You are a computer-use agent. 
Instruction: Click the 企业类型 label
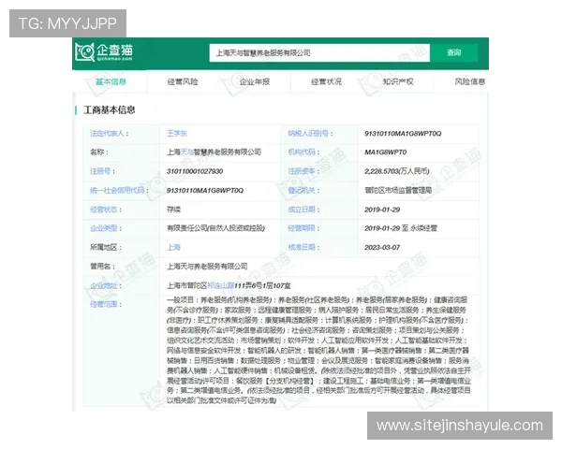coord(106,228)
